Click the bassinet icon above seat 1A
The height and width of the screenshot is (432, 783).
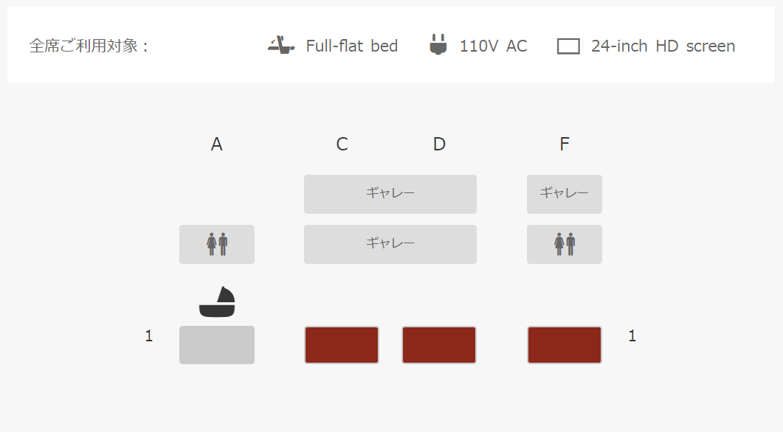point(217,302)
